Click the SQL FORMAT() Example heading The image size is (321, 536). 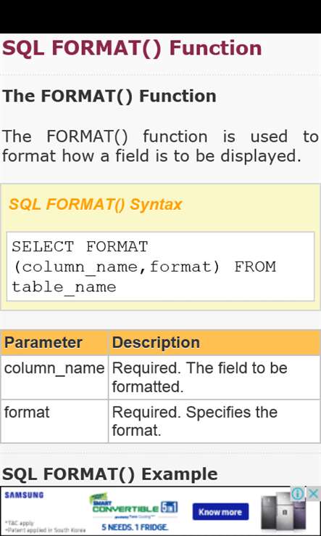[110, 474]
